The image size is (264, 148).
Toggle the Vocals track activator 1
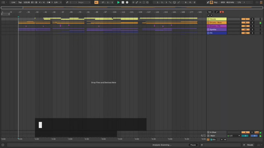(245, 19)
